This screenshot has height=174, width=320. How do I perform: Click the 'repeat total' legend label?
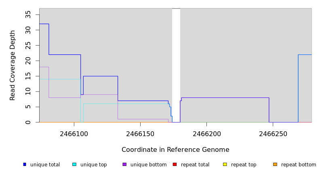[195, 165]
